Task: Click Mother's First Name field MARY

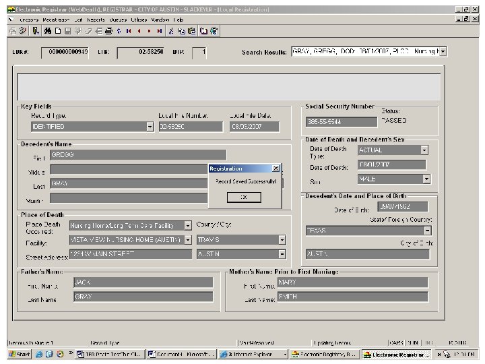Action: 352,282
